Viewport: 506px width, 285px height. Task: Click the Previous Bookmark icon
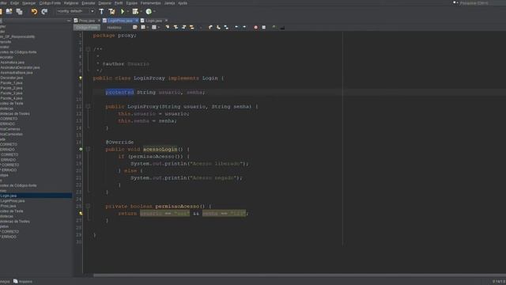coord(210,28)
